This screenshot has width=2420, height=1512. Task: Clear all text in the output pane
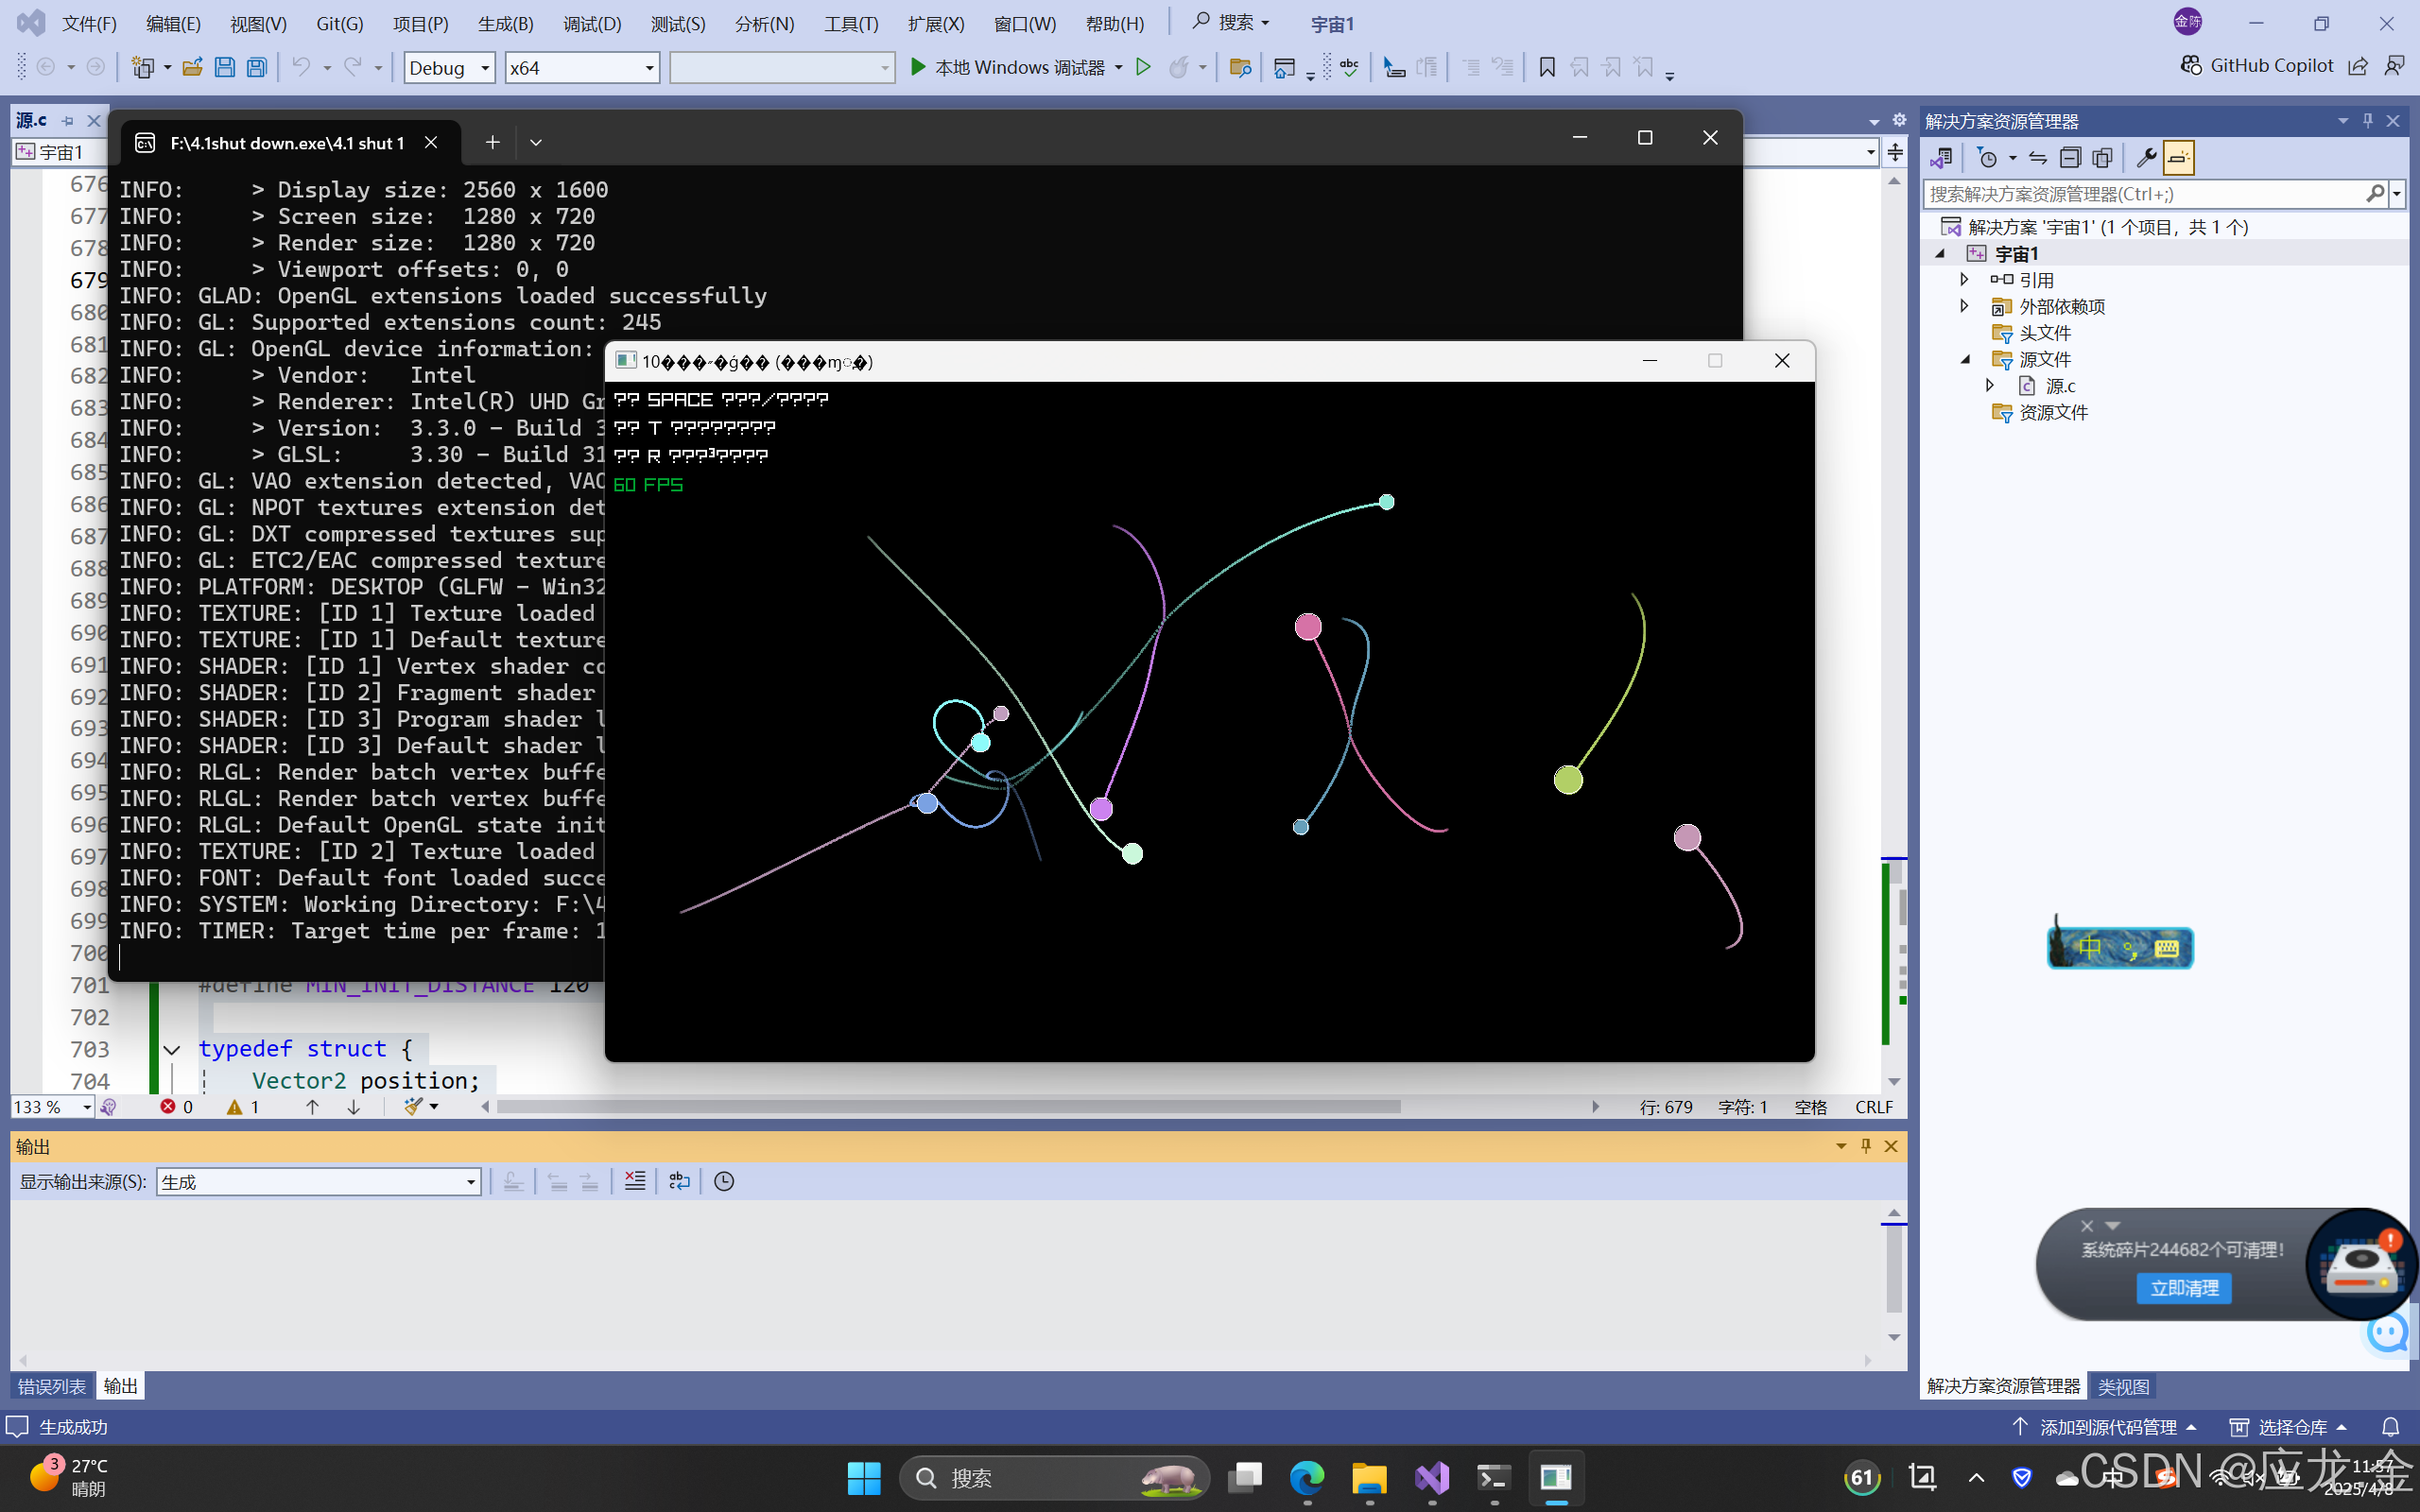click(634, 1181)
